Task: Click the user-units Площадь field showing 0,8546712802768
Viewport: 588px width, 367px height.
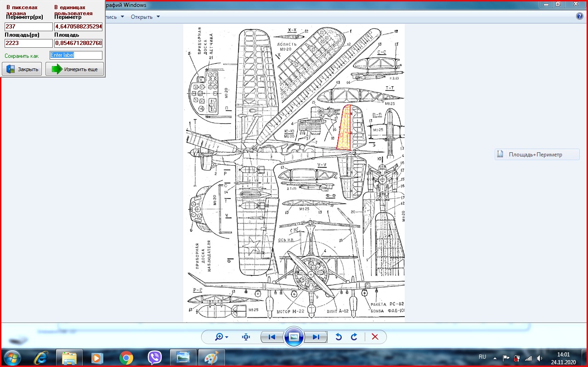Action: 78,43
